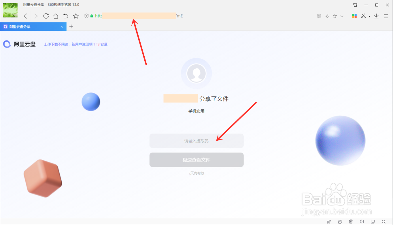Click the security shield icon in address bar
The width and height of the screenshot is (393, 225).
(x=86, y=16)
